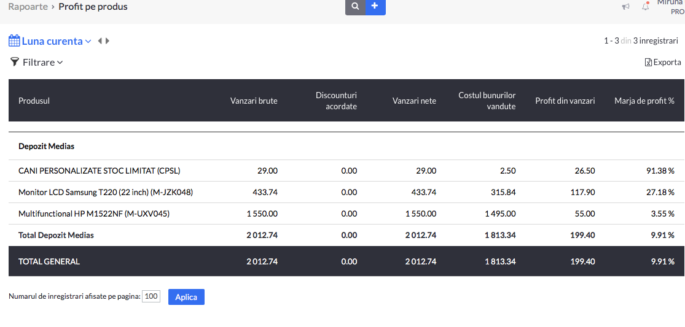Screen dimensions: 685x327
Task: Select the CANI PERSONALIZATE STOC LIMITAT row
Action: [346, 171]
